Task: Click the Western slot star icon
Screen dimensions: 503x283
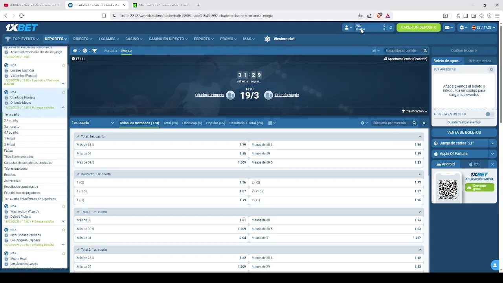Action: pyautogui.click(x=268, y=39)
